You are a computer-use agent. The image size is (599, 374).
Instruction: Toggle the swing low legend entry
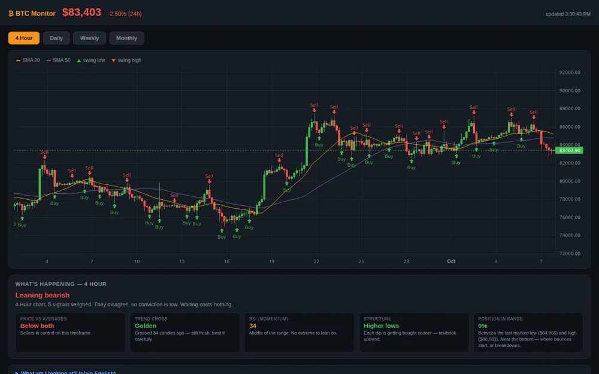91,60
